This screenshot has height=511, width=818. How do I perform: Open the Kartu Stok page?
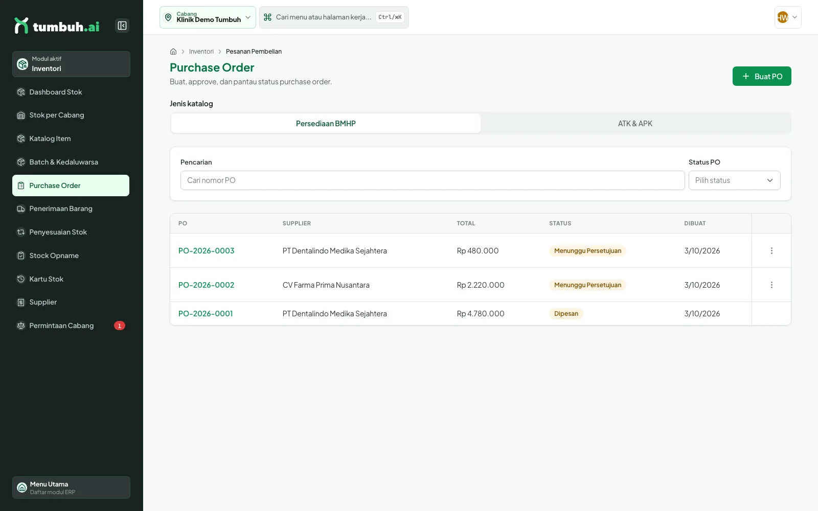point(71,279)
